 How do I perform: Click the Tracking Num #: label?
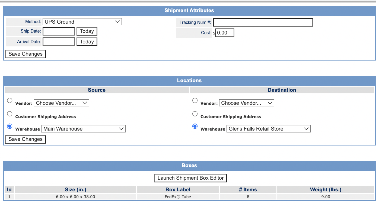point(195,23)
